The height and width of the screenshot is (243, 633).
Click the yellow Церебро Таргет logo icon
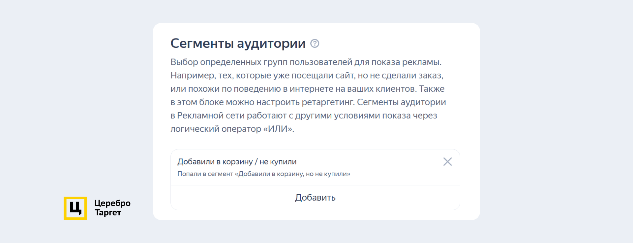coord(75,208)
